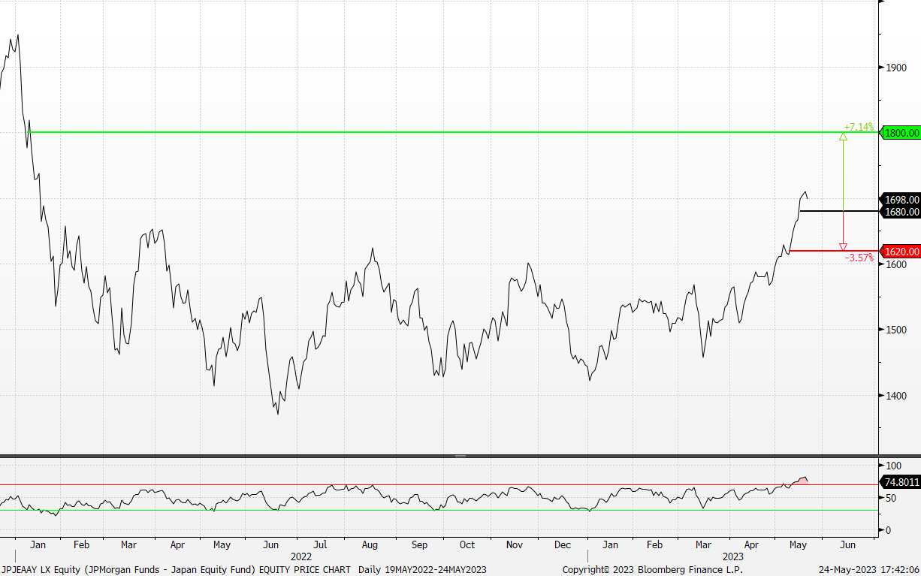This screenshot has width=921, height=576.
Task: Click the pink overbought RSI shaded area
Action: tap(802, 481)
